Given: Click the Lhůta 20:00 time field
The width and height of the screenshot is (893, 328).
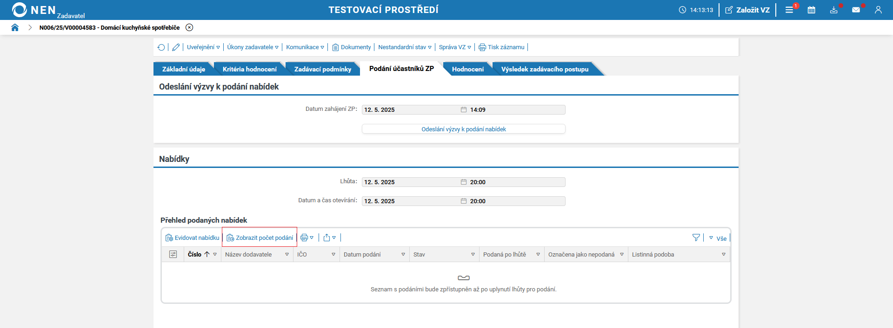Looking at the screenshot, I should (517, 182).
